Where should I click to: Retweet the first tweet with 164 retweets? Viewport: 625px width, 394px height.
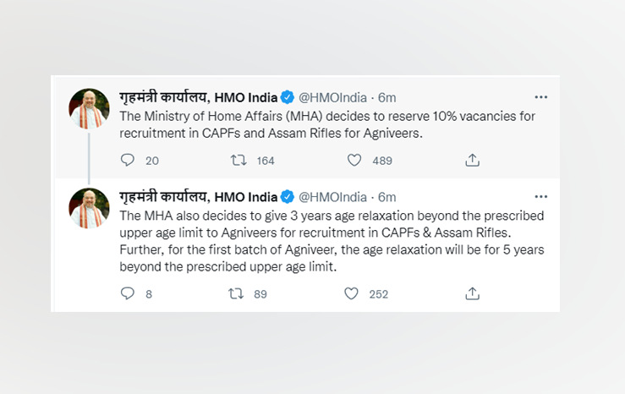pos(238,160)
